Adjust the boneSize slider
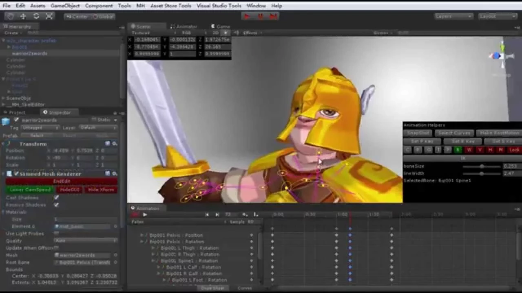Screen dimensions: 522x293 click(482, 166)
